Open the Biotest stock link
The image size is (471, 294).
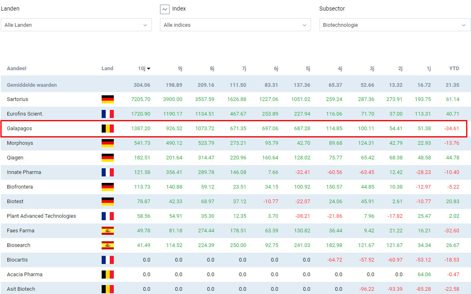point(15,201)
